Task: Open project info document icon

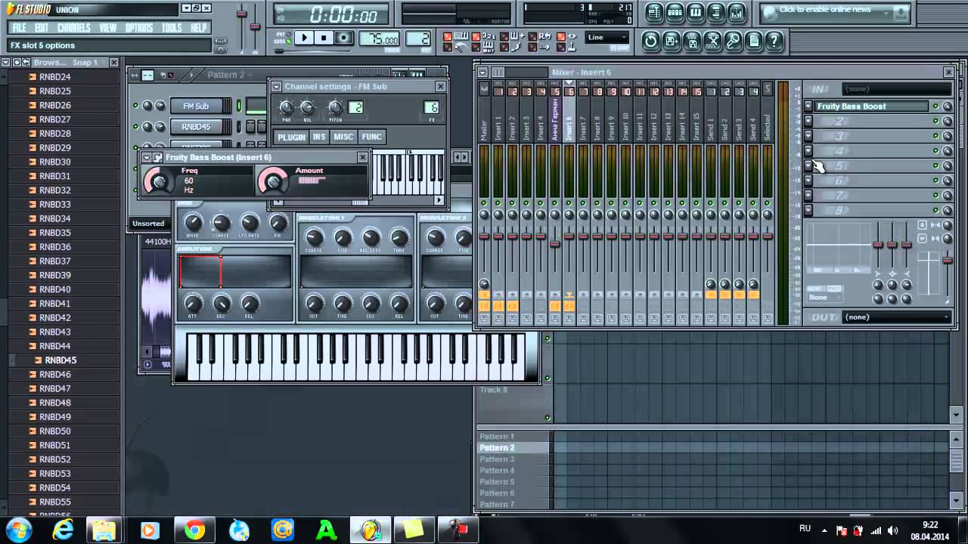Action: (x=753, y=41)
